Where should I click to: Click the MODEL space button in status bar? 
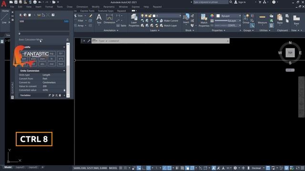113,168
